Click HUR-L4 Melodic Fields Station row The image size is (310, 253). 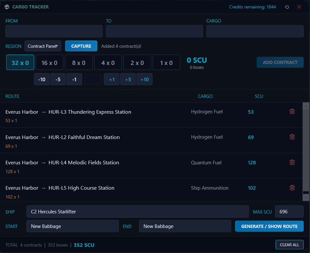(151, 166)
